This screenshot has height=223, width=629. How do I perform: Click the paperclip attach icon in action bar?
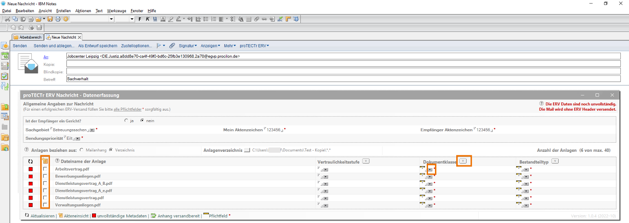(172, 46)
